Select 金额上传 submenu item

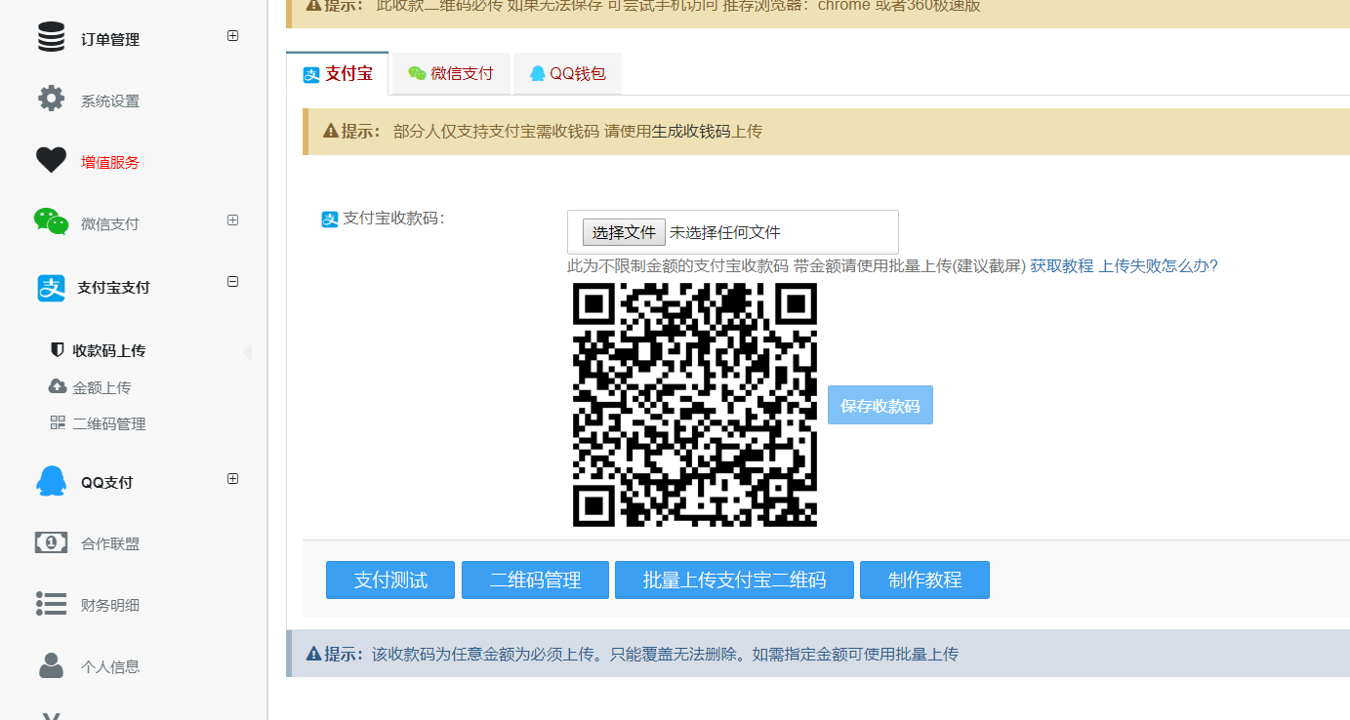(x=102, y=388)
